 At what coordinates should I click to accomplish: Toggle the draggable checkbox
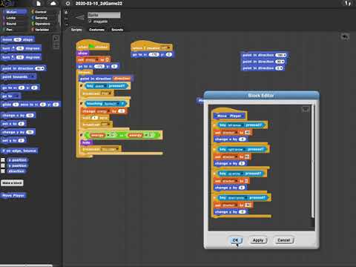click(x=90, y=22)
